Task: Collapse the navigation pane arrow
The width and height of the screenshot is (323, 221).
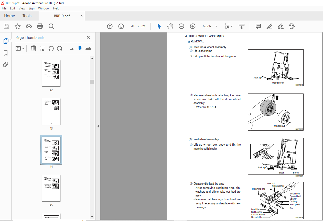Action: 98,126
